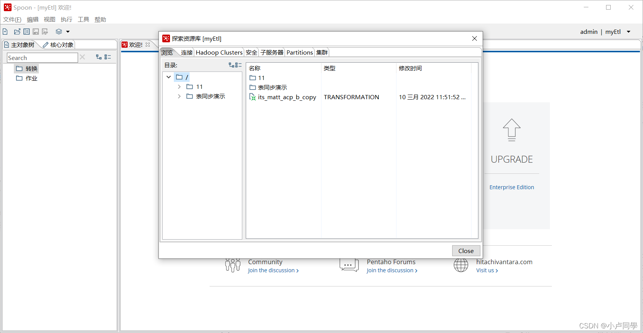The height and width of the screenshot is (333, 643).
Task: Open the 工具 menu
Action: [x=83, y=19]
